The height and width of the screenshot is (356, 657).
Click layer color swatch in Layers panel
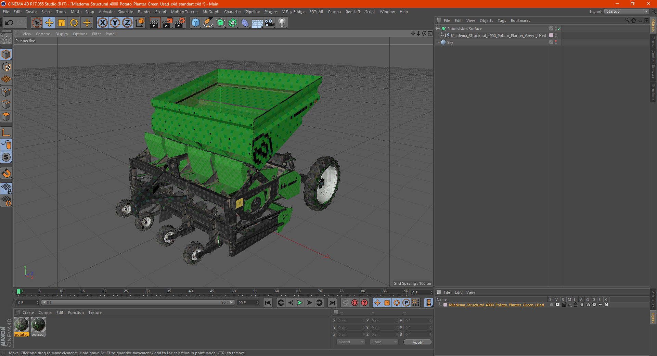445,305
